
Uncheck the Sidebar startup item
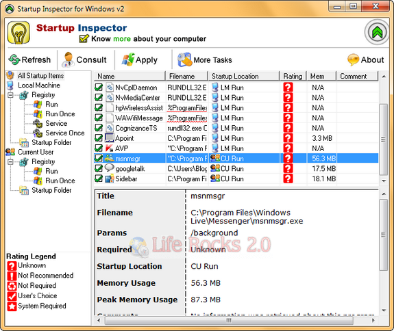[x=99, y=178]
